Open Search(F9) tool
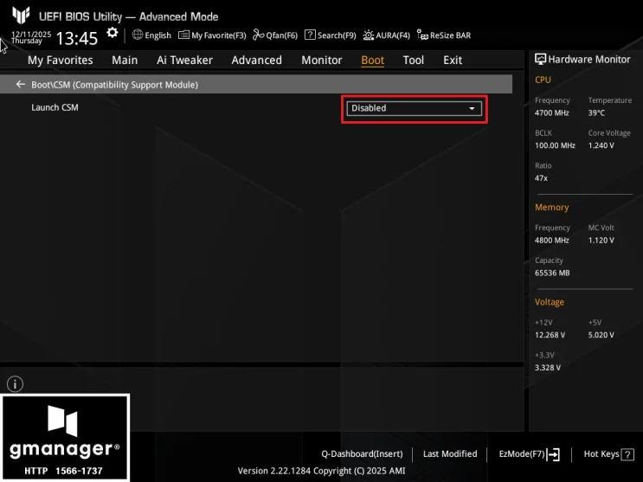The image size is (643, 482). (331, 35)
